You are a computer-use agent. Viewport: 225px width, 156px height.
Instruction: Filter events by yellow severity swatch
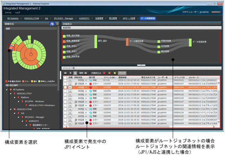(115, 73)
